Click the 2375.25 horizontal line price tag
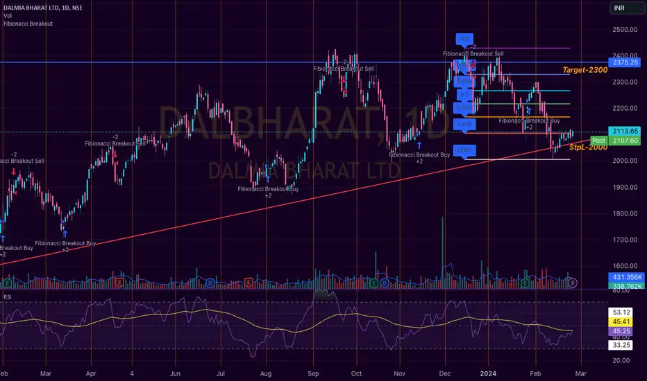 pos(625,62)
